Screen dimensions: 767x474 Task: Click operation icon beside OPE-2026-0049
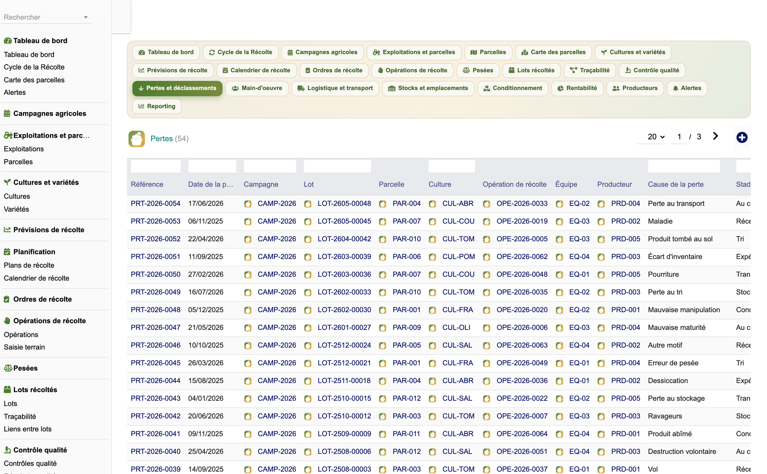(x=486, y=363)
